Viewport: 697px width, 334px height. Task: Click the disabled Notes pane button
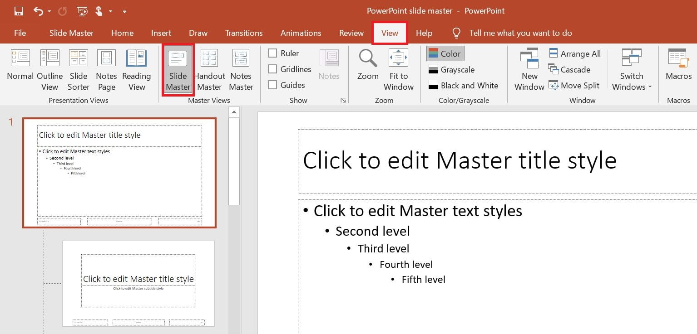pyautogui.click(x=329, y=65)
